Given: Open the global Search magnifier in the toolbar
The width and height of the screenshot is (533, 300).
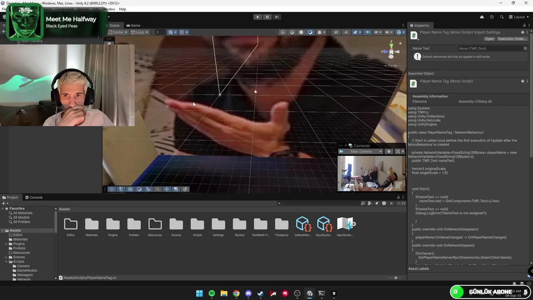Looking at the screenshot, I should [x=501, y=17].
